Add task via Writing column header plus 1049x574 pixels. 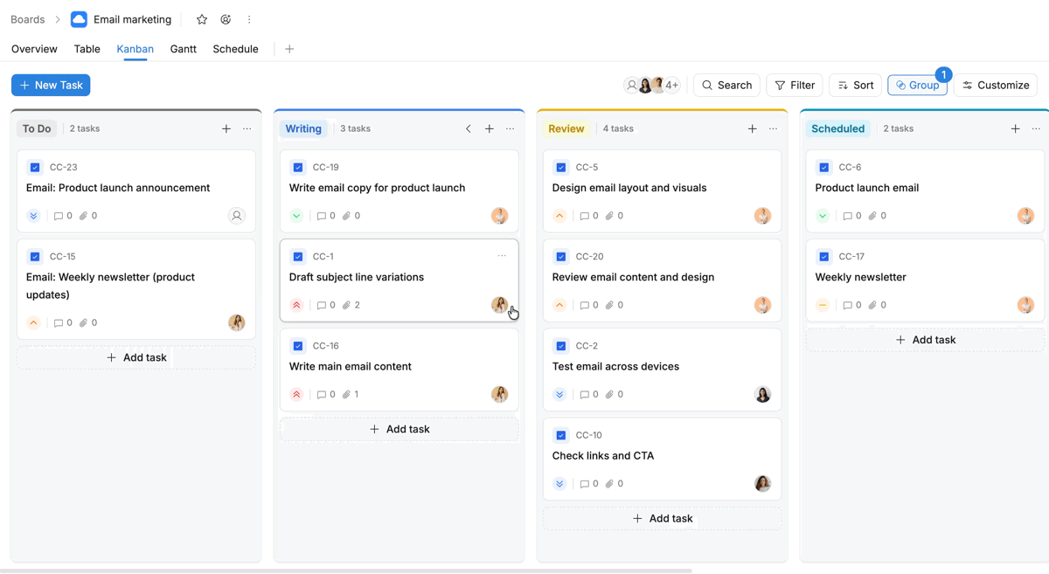pyautogui.click(x=490, y=128)
